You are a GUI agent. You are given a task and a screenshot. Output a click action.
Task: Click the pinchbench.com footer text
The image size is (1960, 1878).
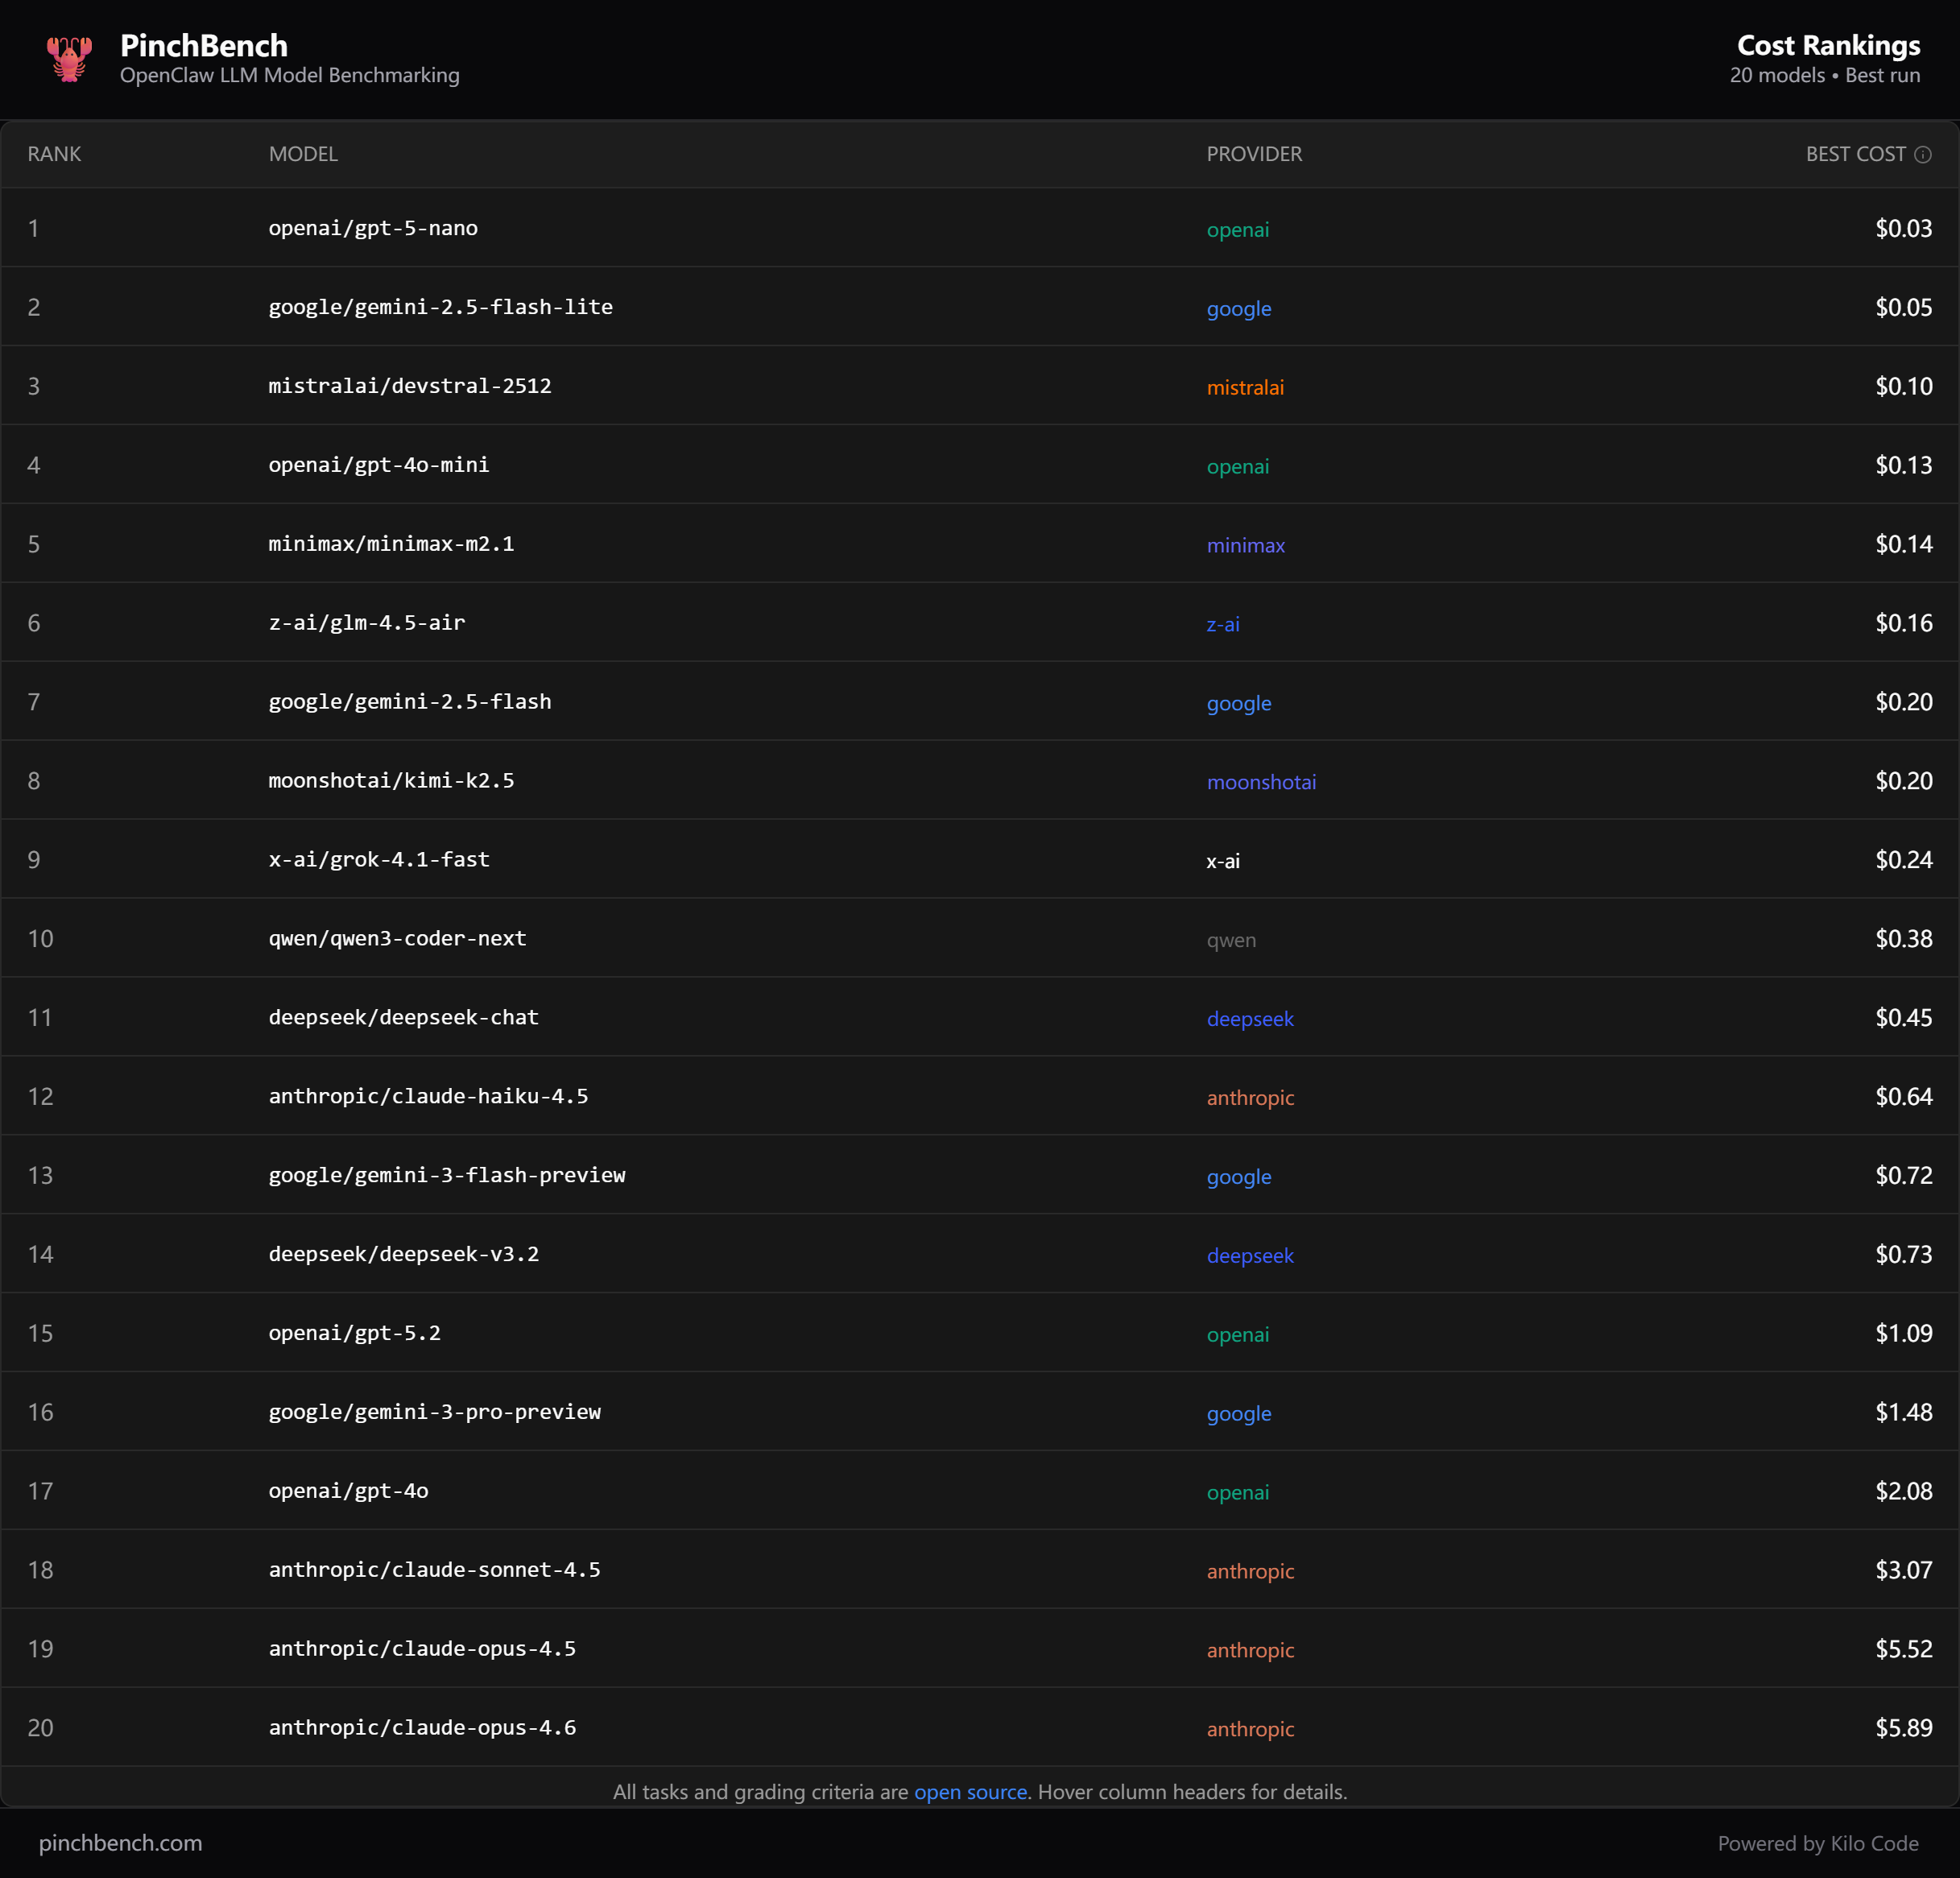coord(120,1843)
